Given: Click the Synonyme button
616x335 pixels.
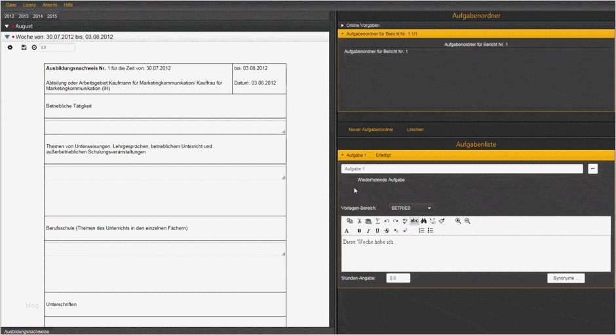Looking at the screenshot, I should (x=566, y=278).
